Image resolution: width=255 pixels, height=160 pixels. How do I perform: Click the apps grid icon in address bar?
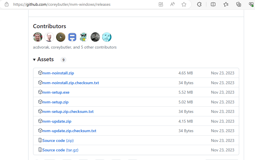[x=161, y=4]
